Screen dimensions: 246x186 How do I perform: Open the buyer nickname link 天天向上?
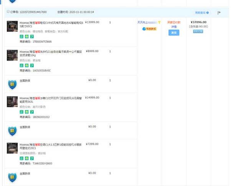[x=147, y=22]
